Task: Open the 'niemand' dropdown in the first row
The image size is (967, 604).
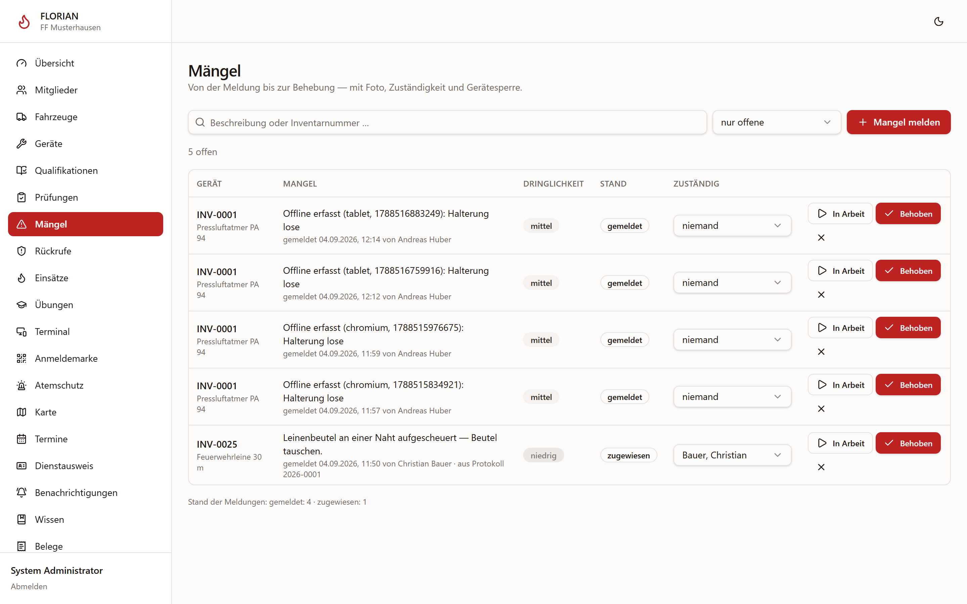Action: (732, 226)
